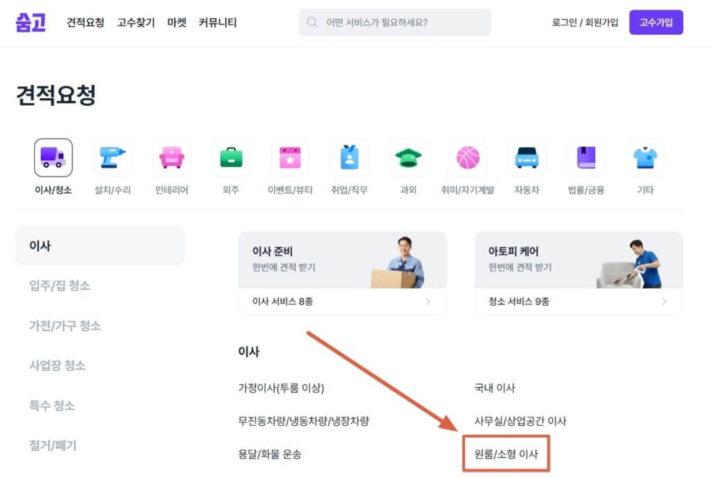
Task: Open the 인테리어 sofa icon
Action: tap(171, 157)
